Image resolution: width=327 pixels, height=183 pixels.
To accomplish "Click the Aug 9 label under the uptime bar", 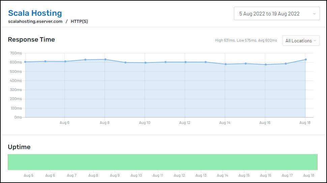I will pos(115,176).
